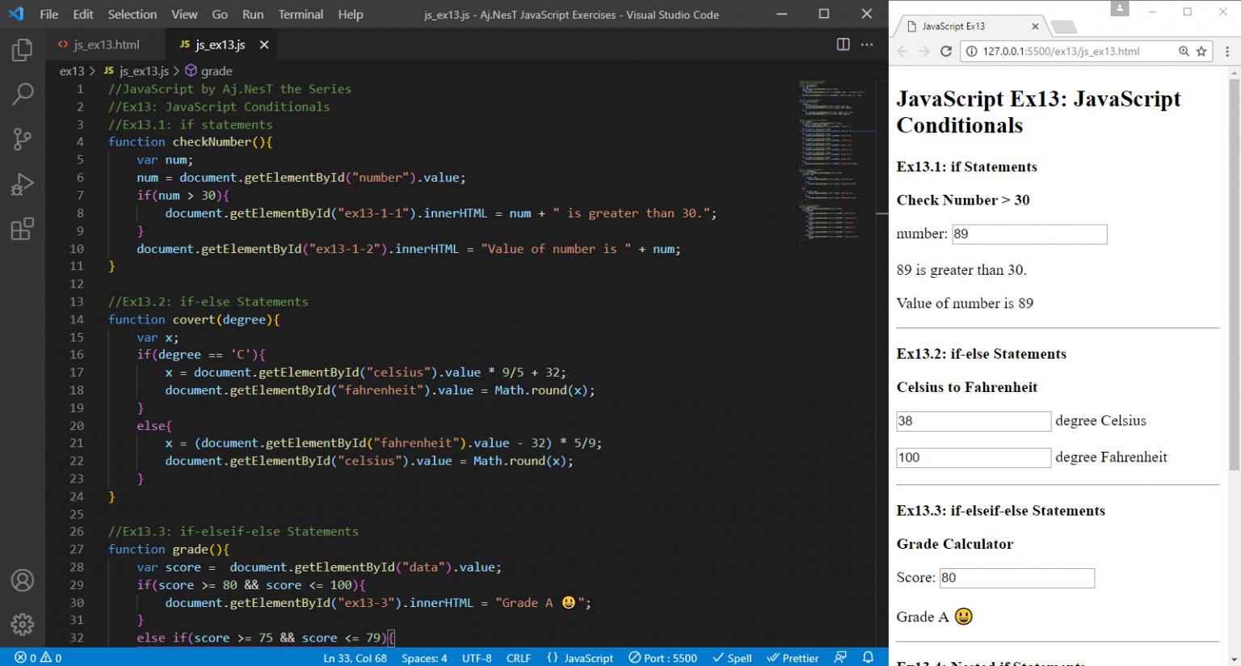The width and height of the screenshot is (1241, 666).
Task: Reload the browser page
Action: [946, 52]
